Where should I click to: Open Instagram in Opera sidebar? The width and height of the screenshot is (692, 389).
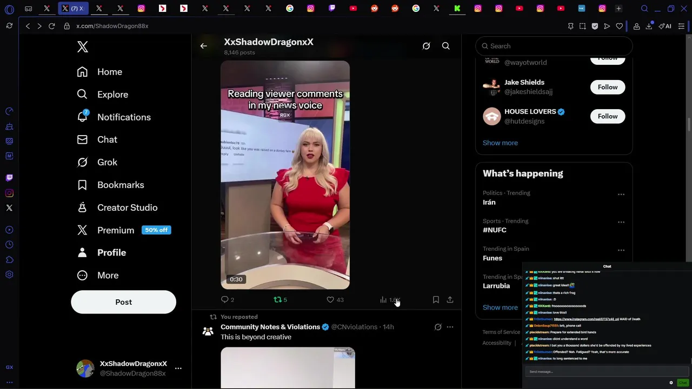tap(9, 193)
